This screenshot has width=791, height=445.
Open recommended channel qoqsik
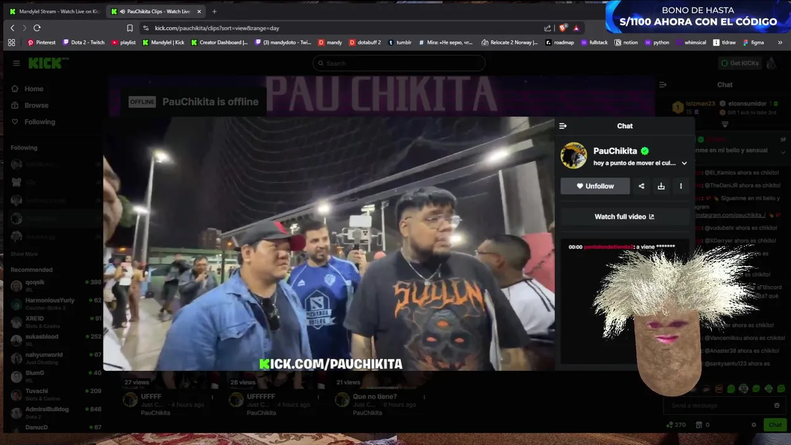pos(56,286)
